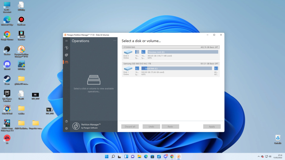Select the ST3500418AS disk header
285x160 pixels.
[x=171, y=47]
